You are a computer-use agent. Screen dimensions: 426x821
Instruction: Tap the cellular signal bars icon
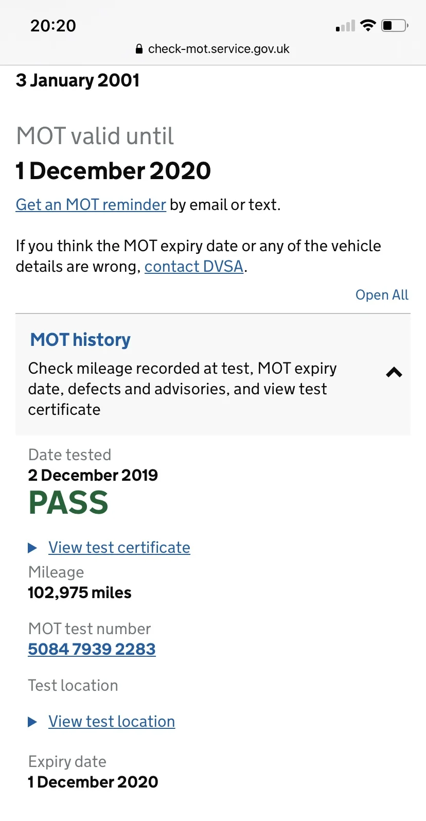tap(345, 26)
